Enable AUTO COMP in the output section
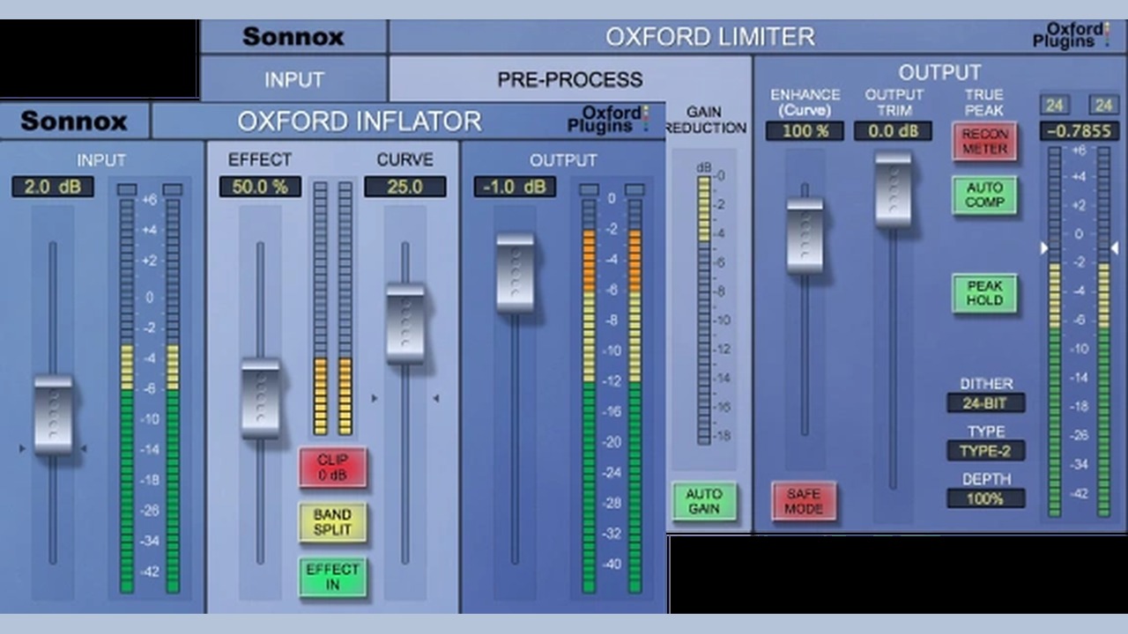 (x=984, y=195)
